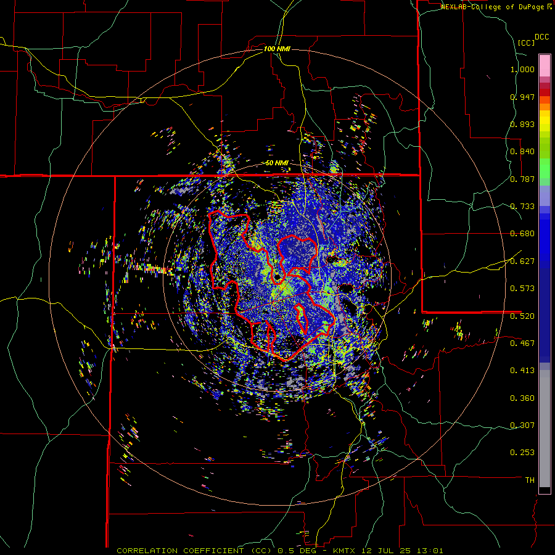Pick the light pink top color bar segment
The width and height of the screenshot is (555, 555).
tap(545, 66)
